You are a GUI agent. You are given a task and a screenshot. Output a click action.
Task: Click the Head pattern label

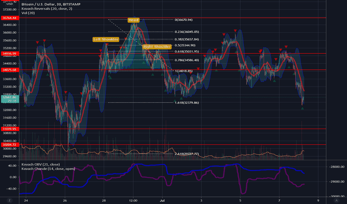tap(133, 20)
